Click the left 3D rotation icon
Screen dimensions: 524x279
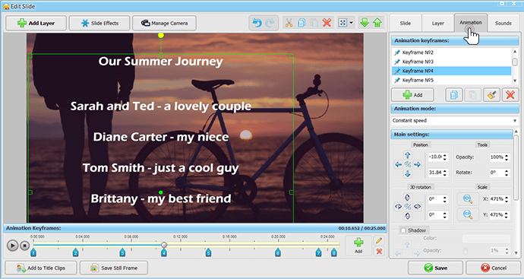[399, 207]
